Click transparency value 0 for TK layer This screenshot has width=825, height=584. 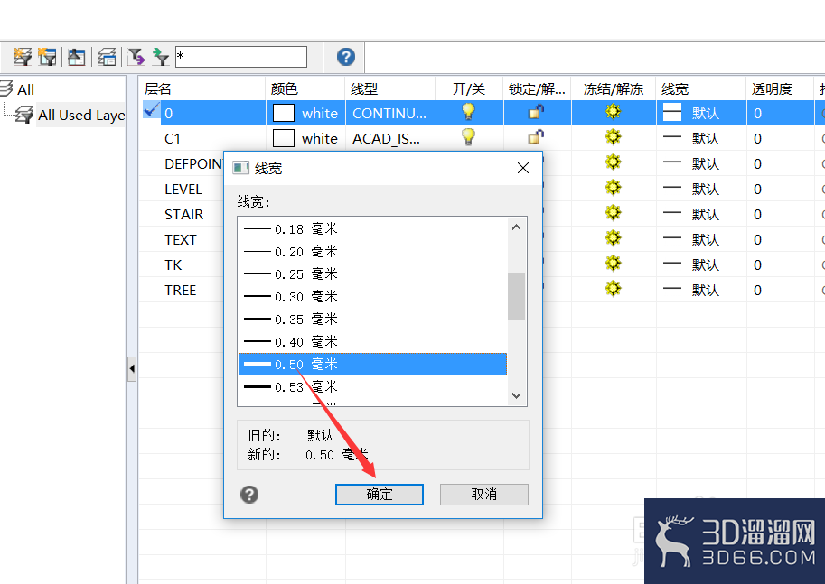[x=757, y=265]
